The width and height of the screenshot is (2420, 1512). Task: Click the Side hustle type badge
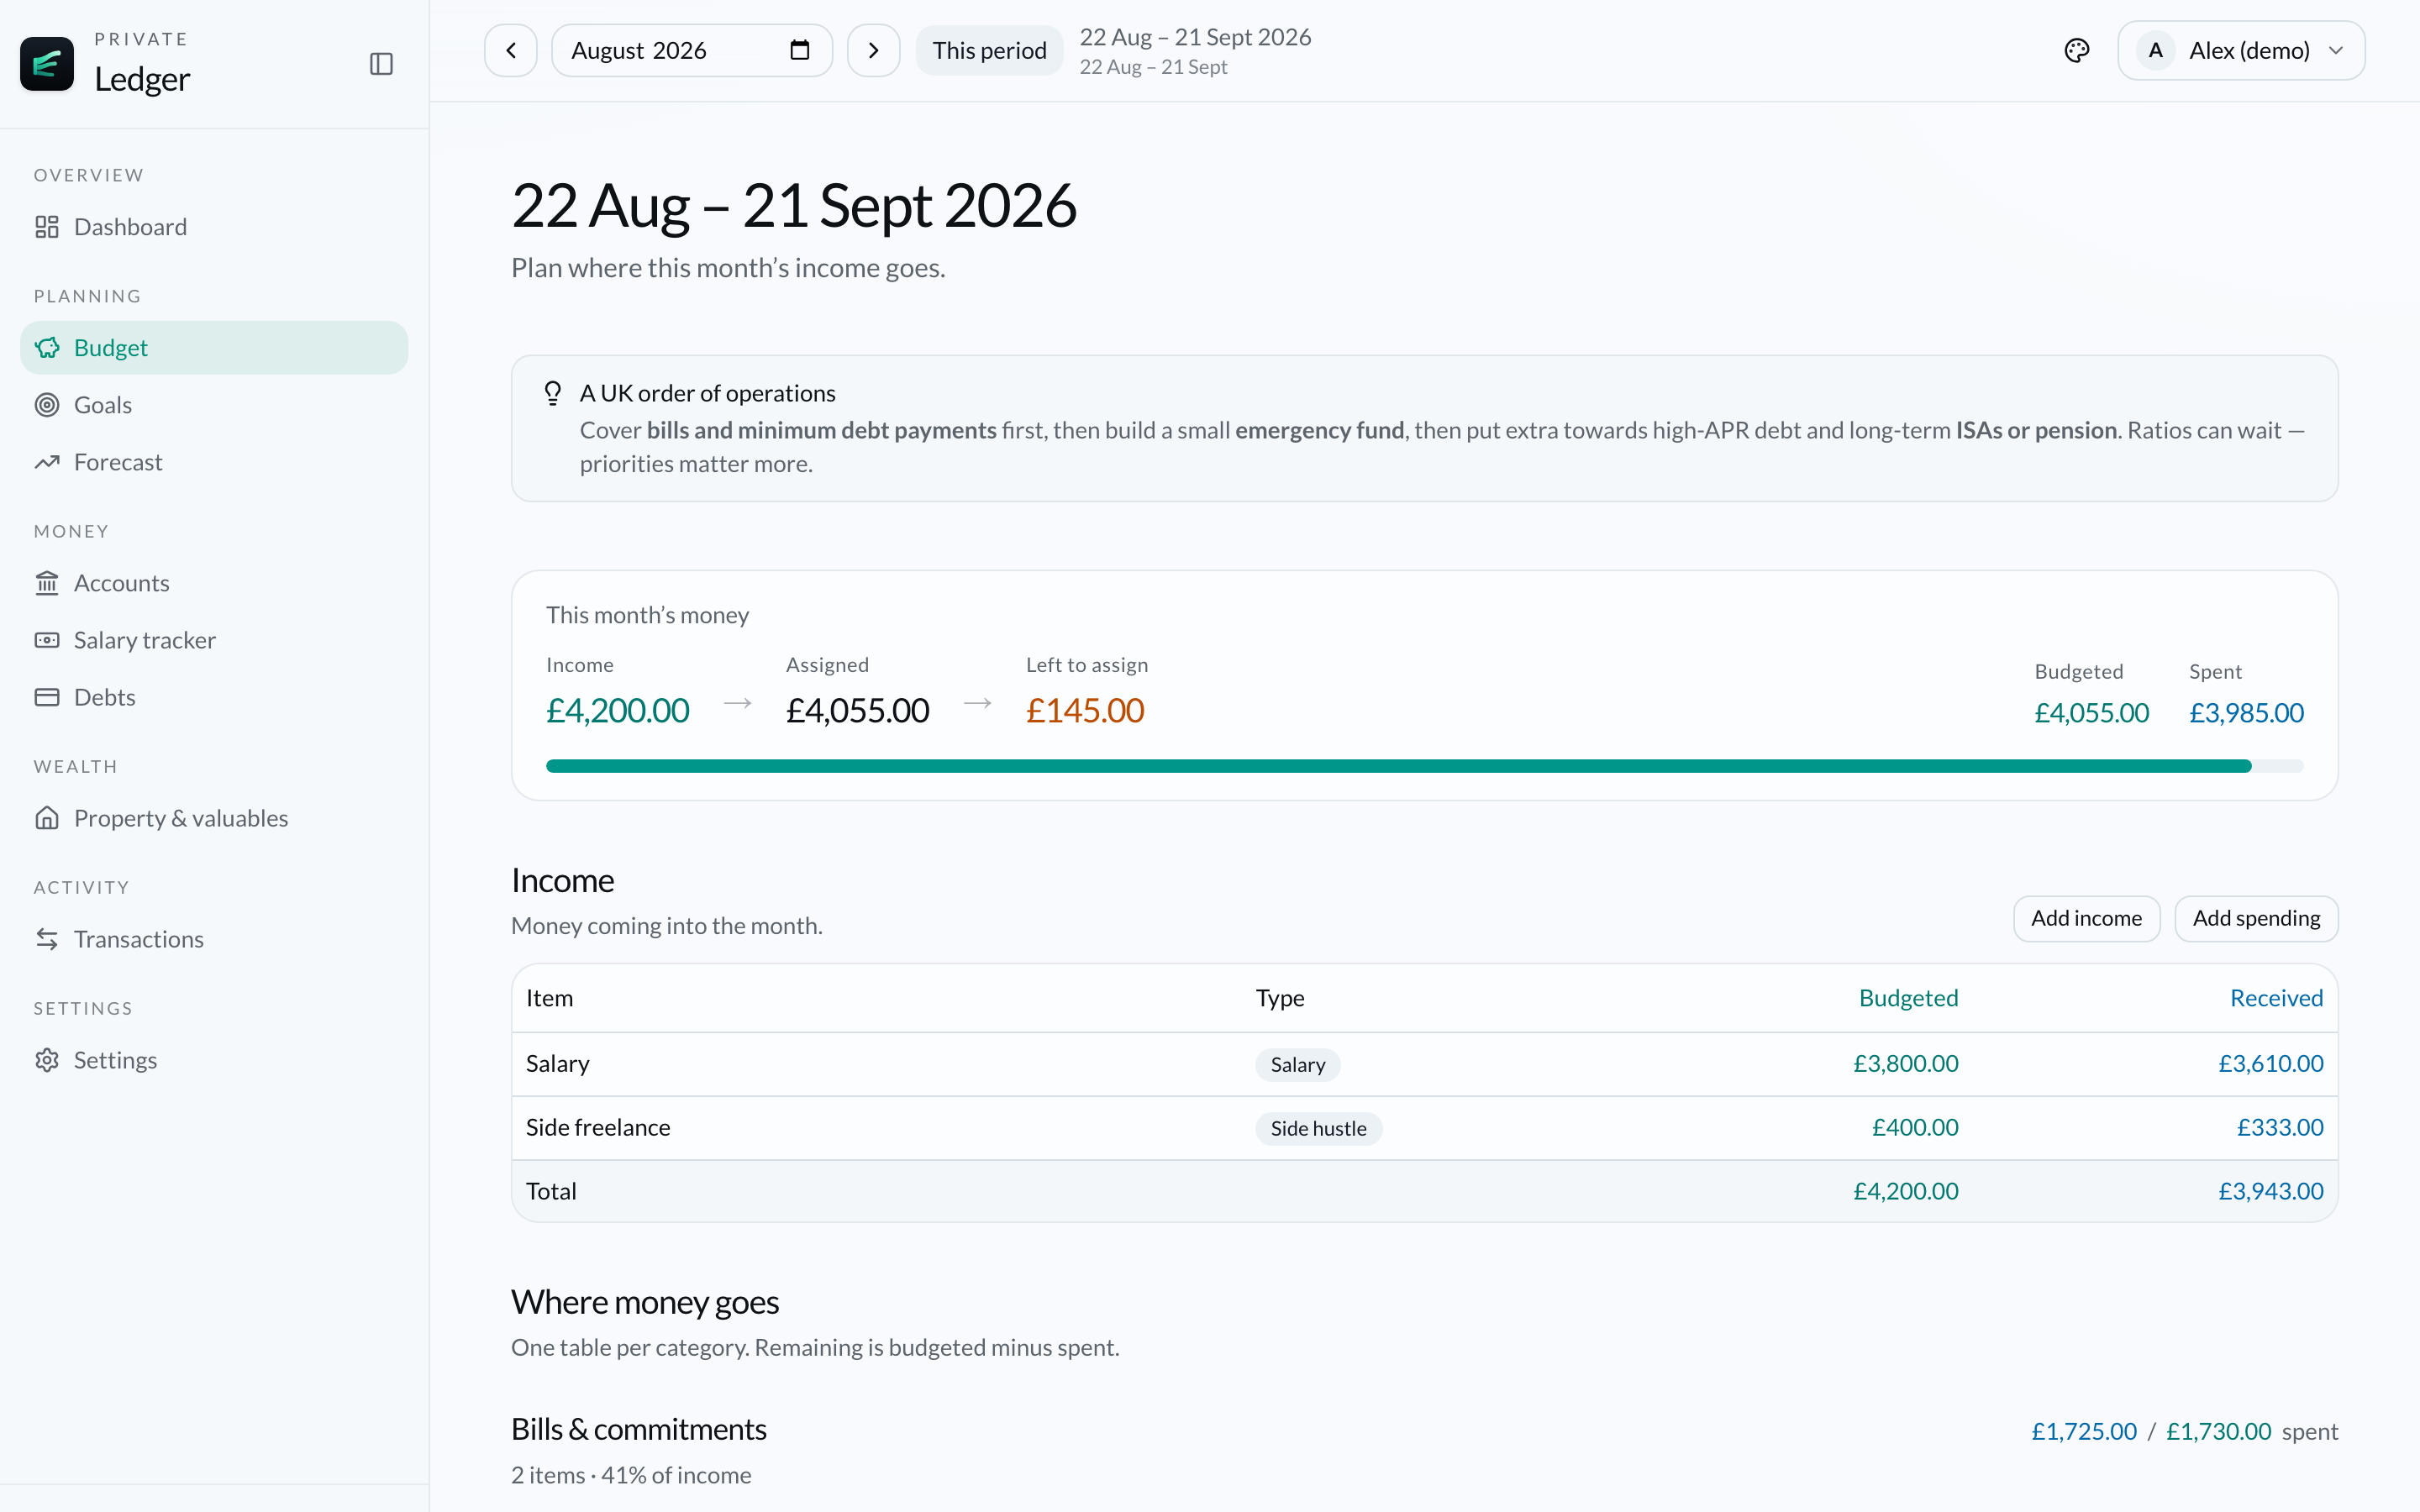(x=1318, y=1129)
